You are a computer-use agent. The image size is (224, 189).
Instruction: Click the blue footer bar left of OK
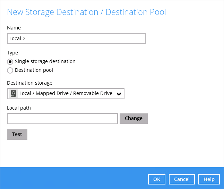(x=74, y=178)
